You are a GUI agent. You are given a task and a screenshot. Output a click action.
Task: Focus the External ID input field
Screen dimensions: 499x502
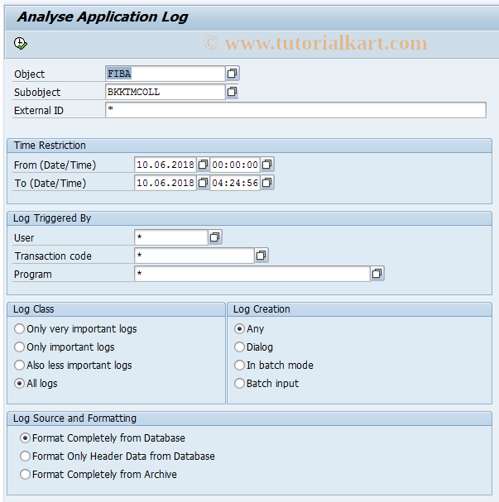tap(295, 110)
